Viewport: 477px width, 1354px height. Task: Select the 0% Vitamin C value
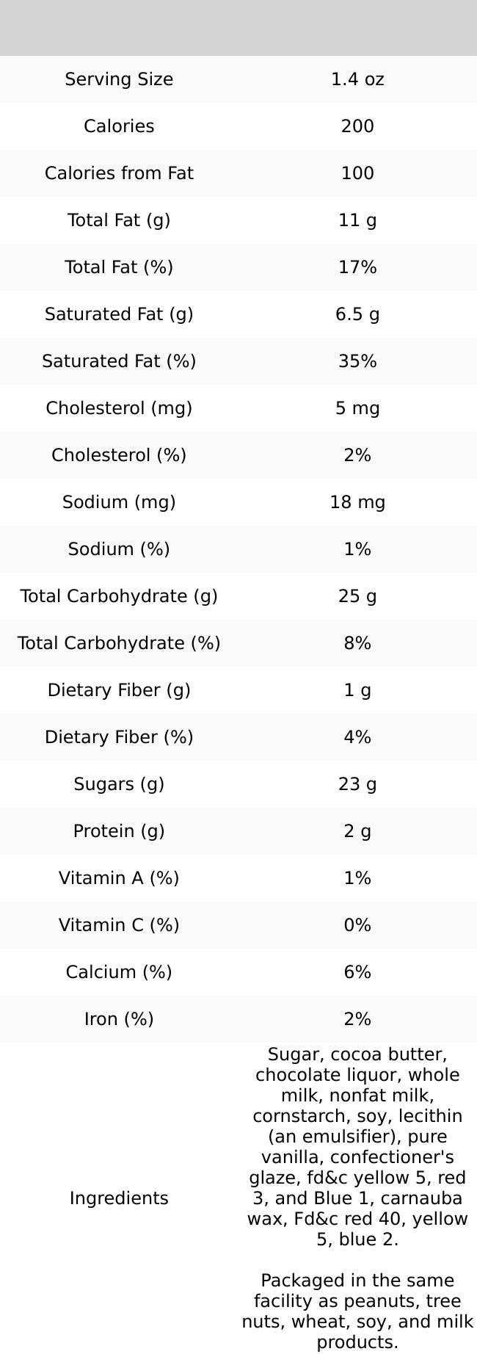tap(357, 925)
